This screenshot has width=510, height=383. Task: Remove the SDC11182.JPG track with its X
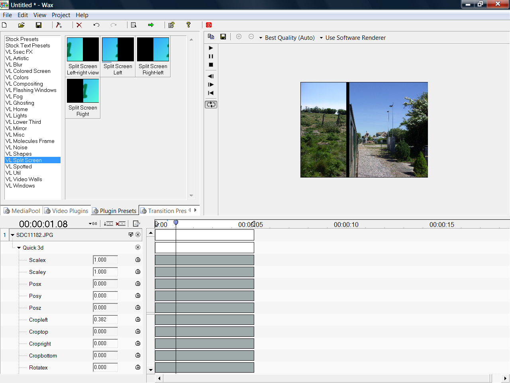click(x=138, y=235)
